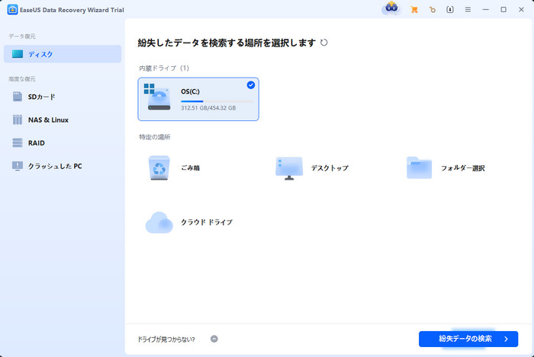Select the OS(C:) drive card
The image size is (534, 357).
(x=198, y=99)
